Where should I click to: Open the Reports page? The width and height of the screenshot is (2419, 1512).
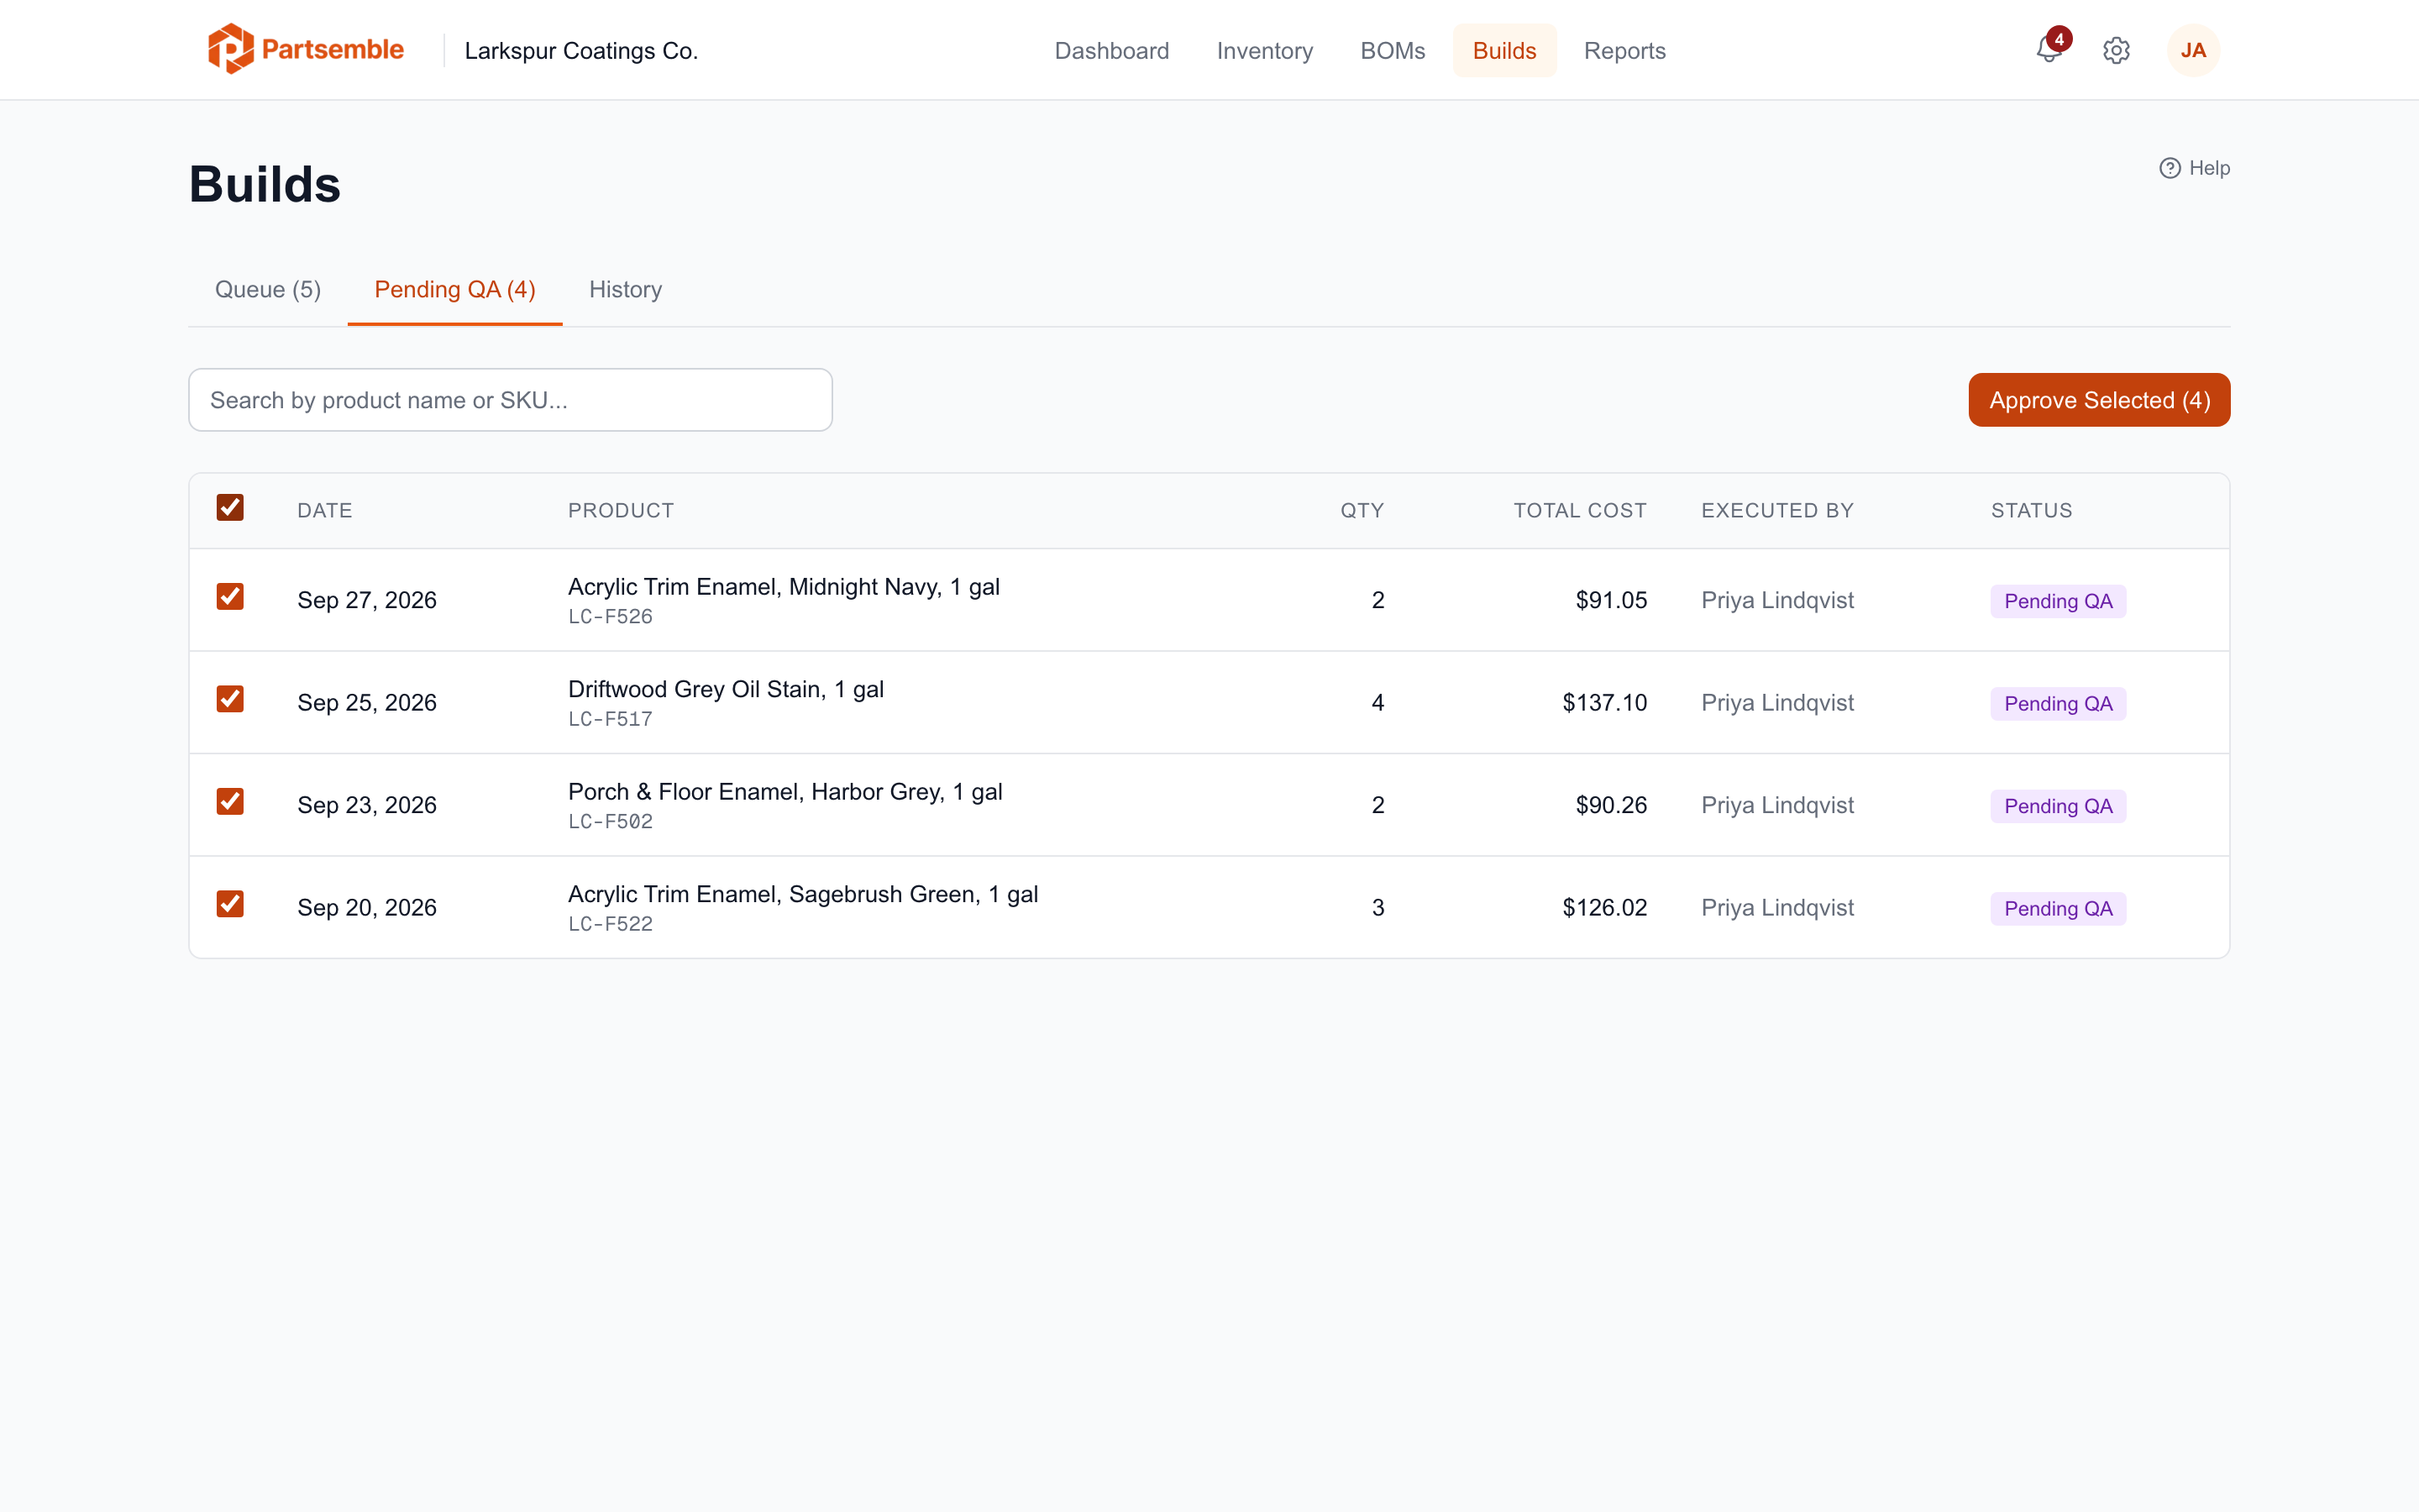tap(1624, 50)
